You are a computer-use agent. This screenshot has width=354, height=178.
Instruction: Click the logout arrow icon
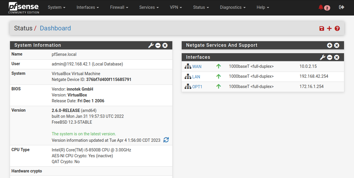[x=341, y=7]
